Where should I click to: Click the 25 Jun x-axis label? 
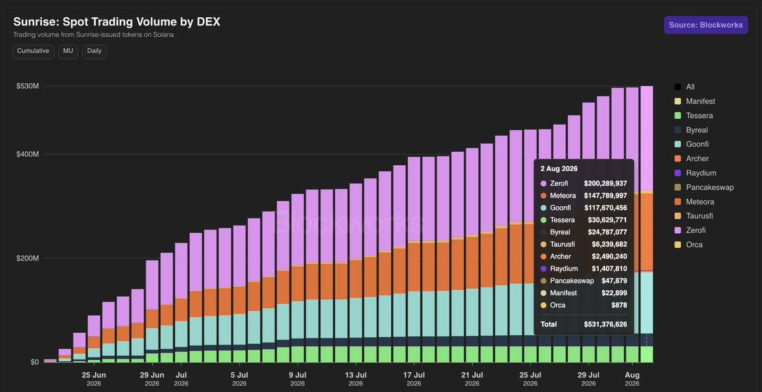click(x=94, y=379)
